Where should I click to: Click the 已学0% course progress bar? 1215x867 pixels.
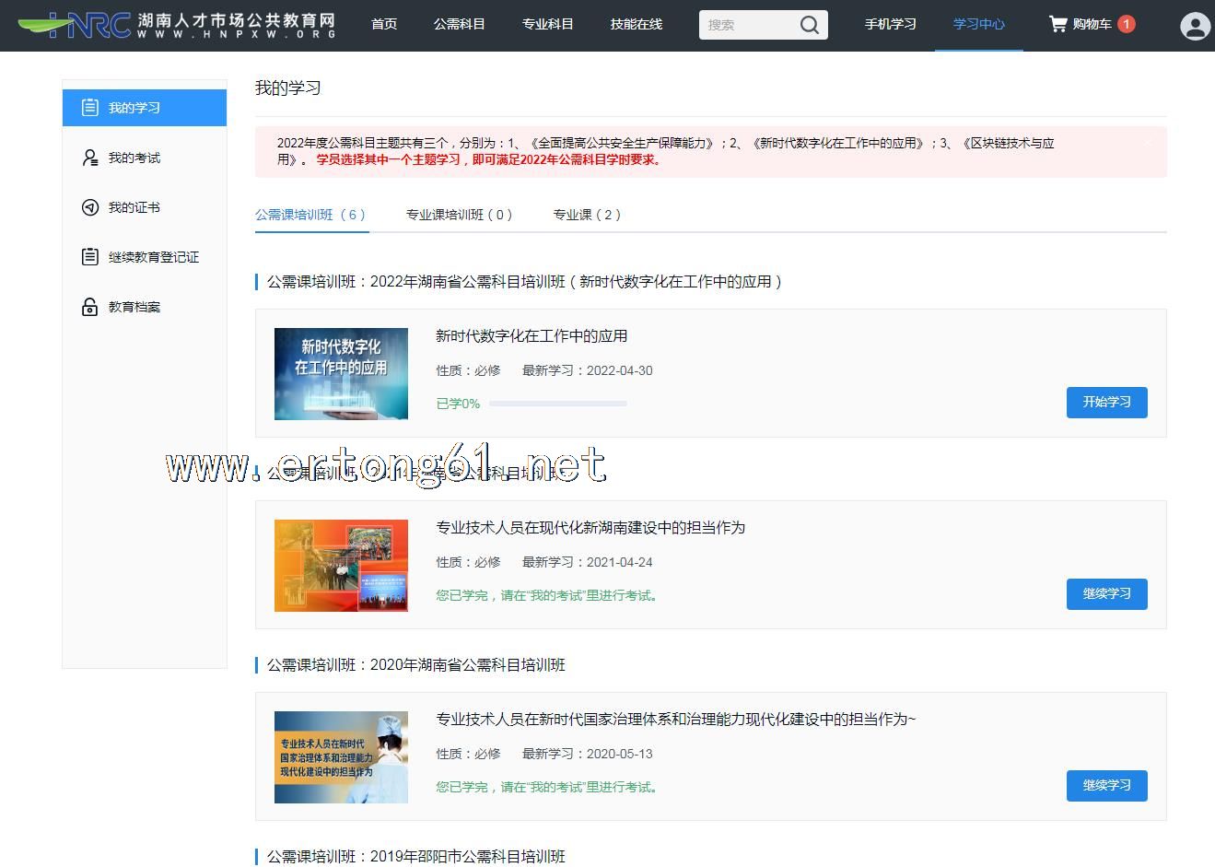point(557,404)
